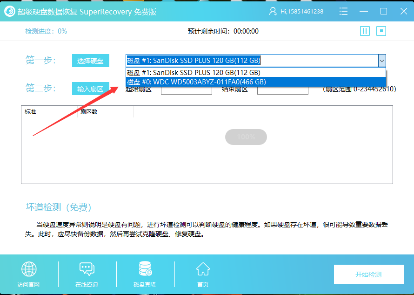The width and height of the screenshot is (414, 295).
Task: Open the 访问官网 globe icon
Action: 29,269
